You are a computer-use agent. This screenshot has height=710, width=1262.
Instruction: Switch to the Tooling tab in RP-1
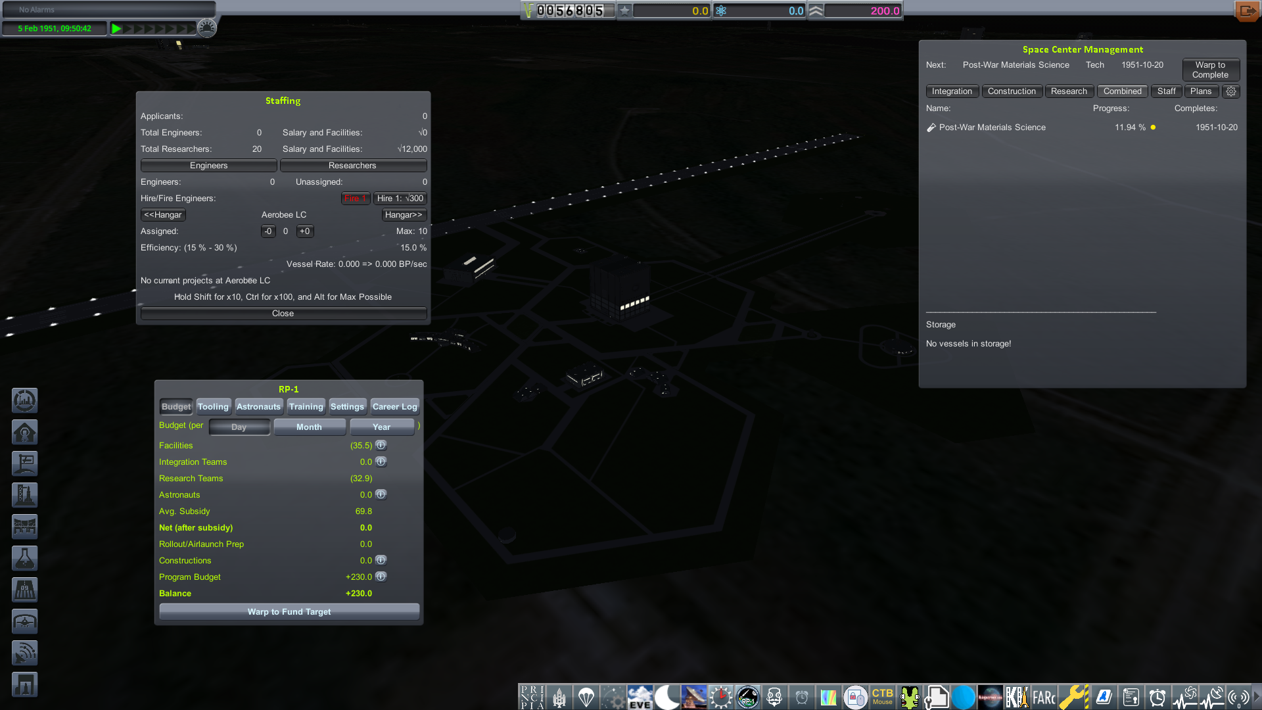[x=213, y=407]
